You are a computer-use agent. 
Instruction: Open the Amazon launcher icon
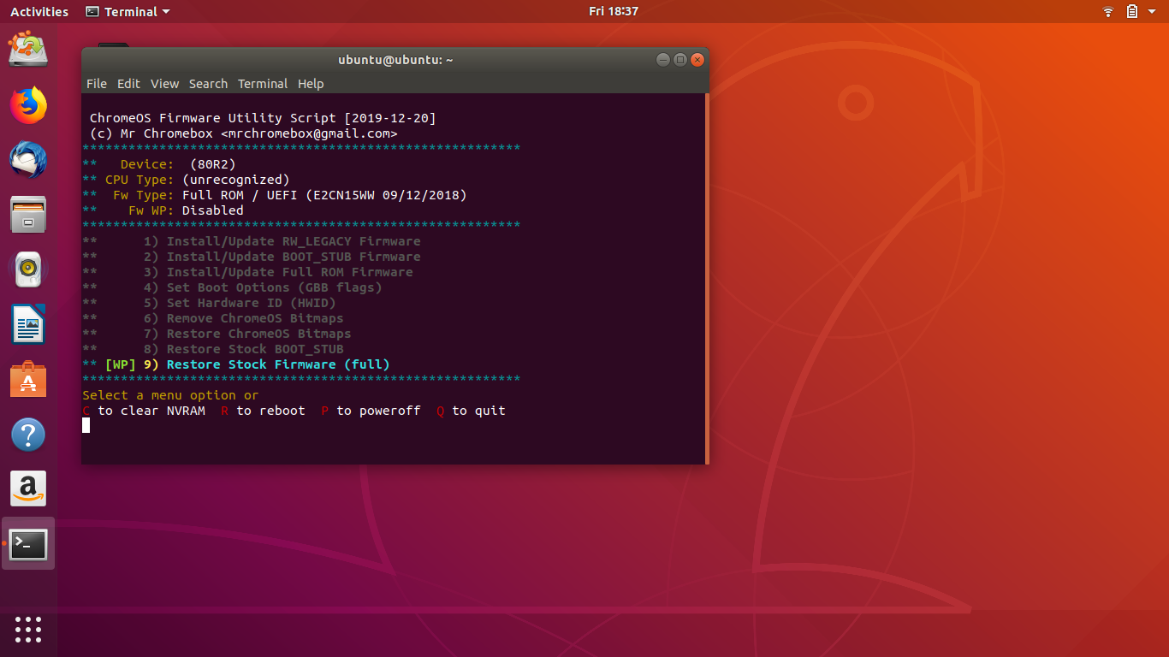[28, 489]
